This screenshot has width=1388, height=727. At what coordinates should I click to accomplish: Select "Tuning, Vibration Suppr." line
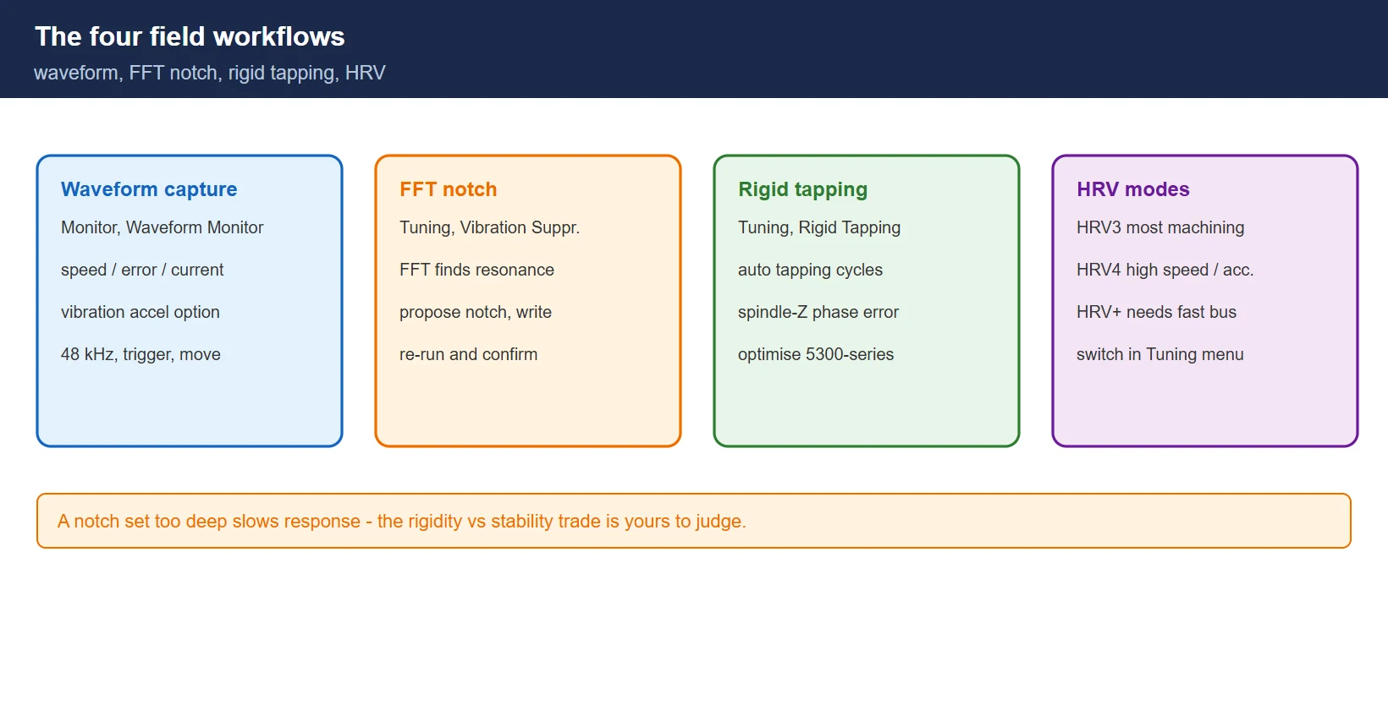(489, 227)
